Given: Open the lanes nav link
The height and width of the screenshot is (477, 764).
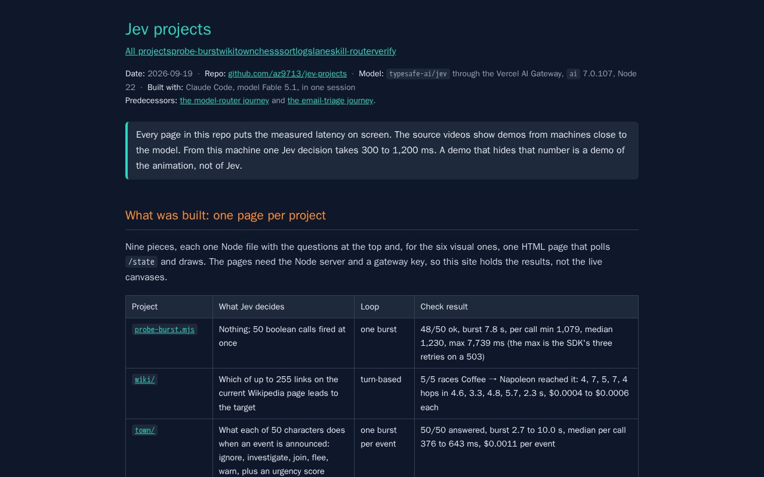Looking at the screenshot, I should point(321,51).
